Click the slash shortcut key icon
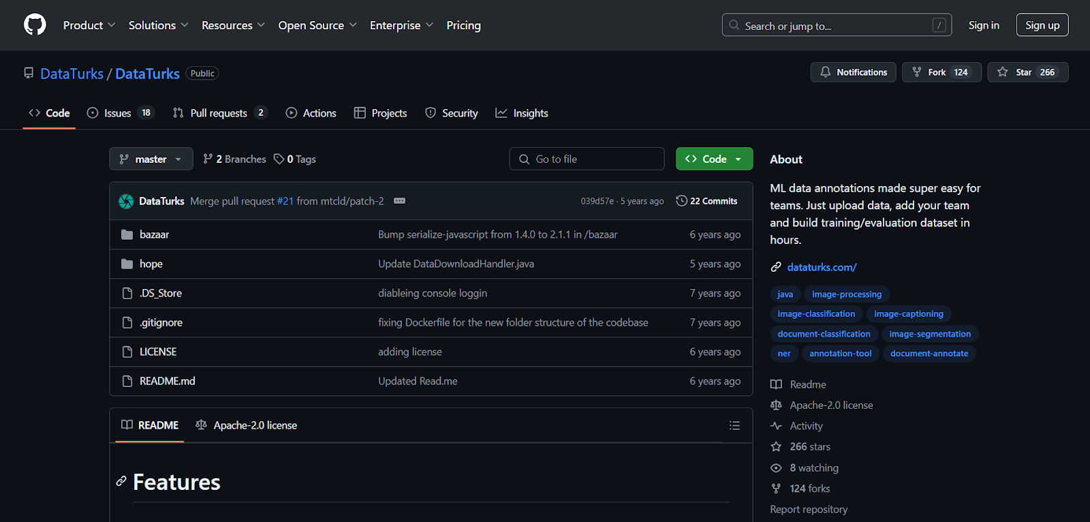Image resolution: width=1090 pixels, height=522 pixels. 939,25
